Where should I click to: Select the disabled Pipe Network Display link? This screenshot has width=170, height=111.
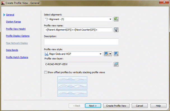click(x=17, y=43)
